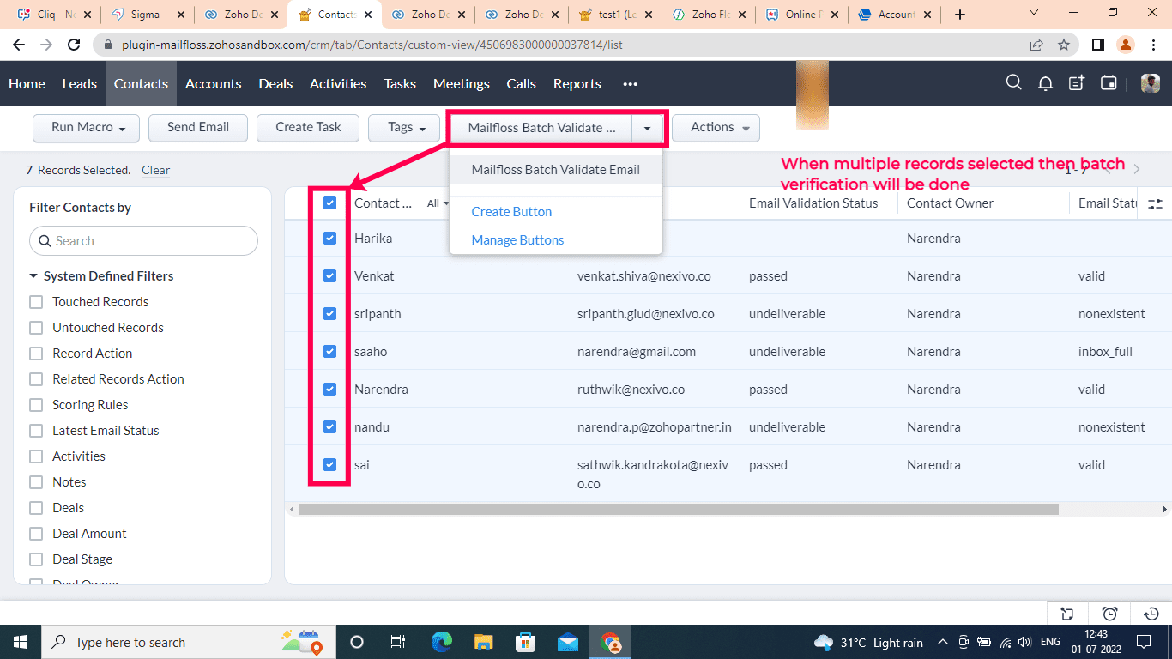The image size is (1172, 659).
Task: Open Windows Start menu
Action: pyautogui.click(x=20, y=642)
